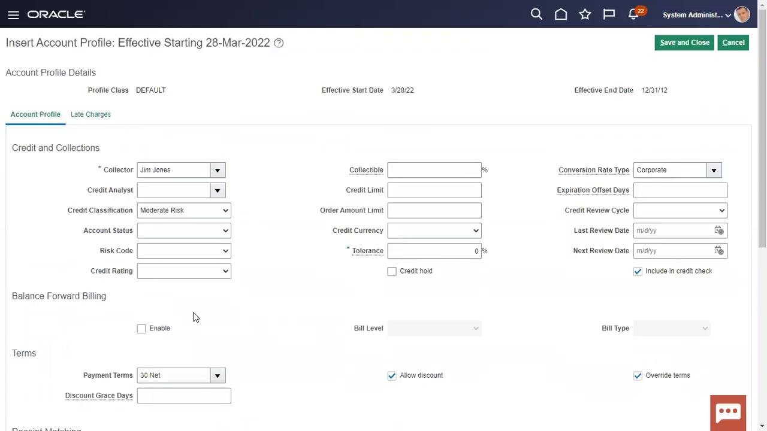Open Favorites star icon
Screen dimensions: 767x431
[585, 14]
